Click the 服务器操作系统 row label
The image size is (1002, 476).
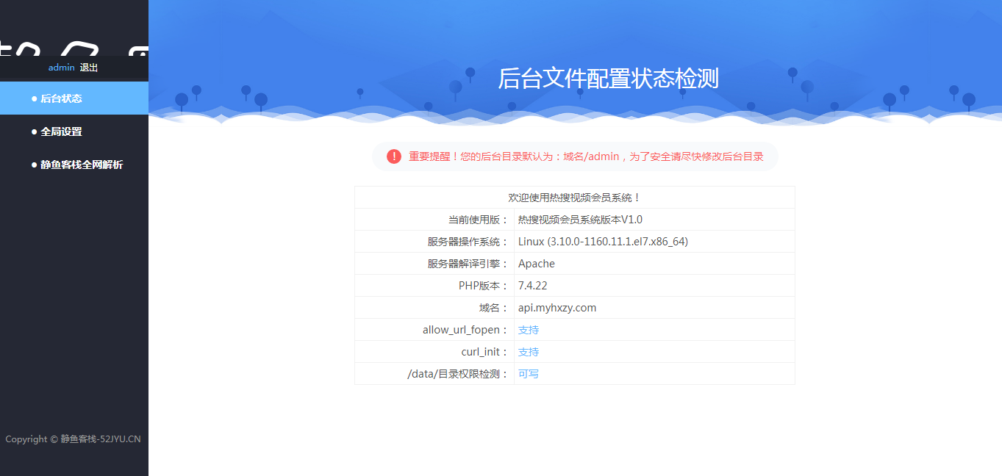468,242
